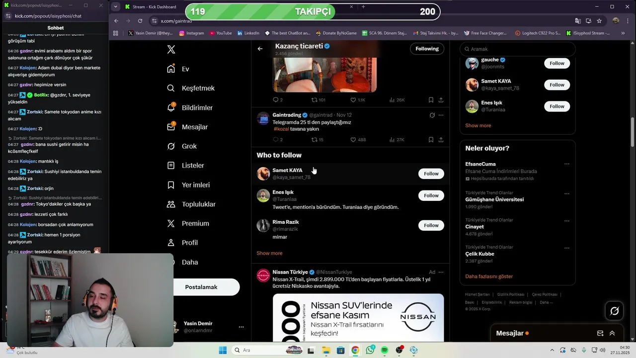
Task: Open the YouTube bookmark
Action: coord(221,33)
